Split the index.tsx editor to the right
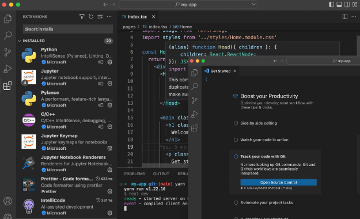This screenshot has height=219, width=360. pos(345,17)
